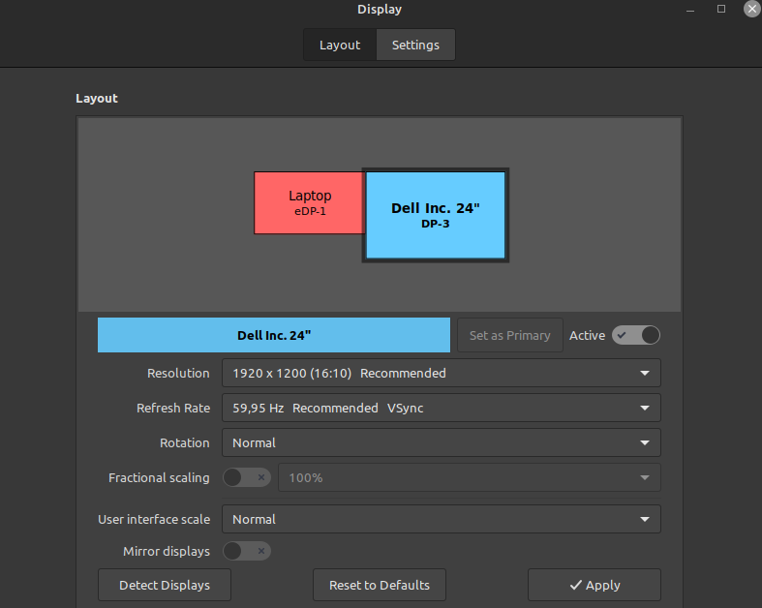The height and width of the screenshot is (608, 762).
Task: Open the Rotation dropdown
Action: (441, 442)
